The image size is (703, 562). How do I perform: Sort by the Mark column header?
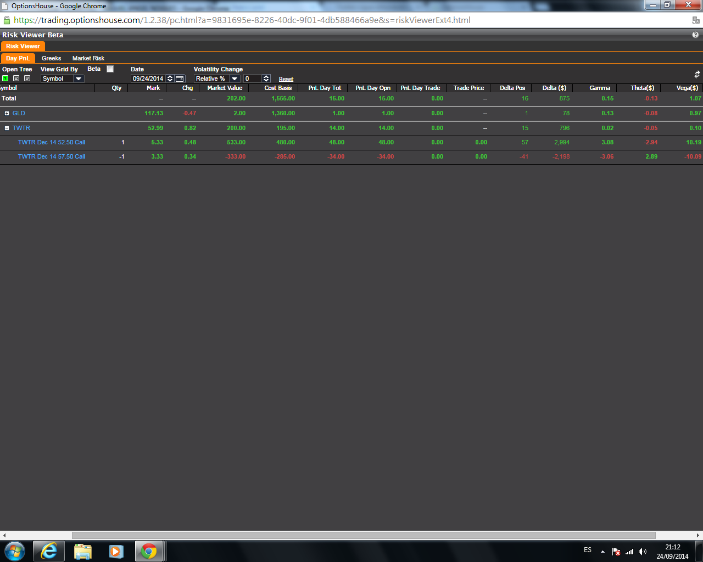pyautogui.click(x=153, y=88)
